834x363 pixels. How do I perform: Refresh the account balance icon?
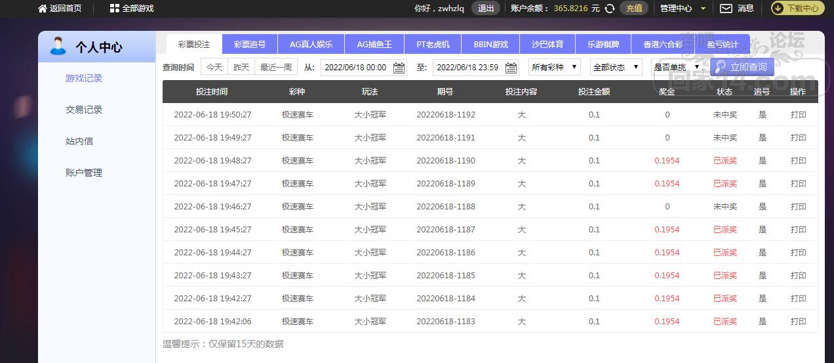[x=609, y=9]
